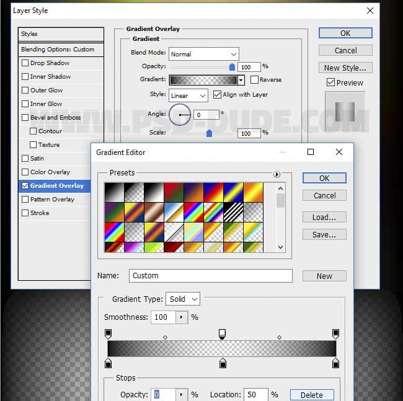
Task: Select the center color stop below gradient bar
Action: click(x=222, y=363)
